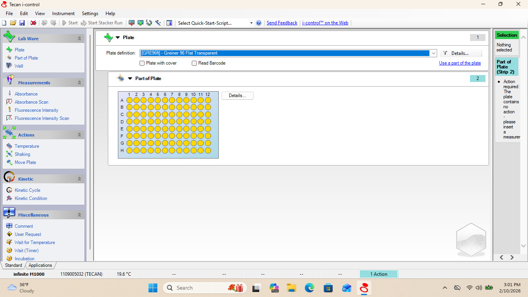Create a new script with the blank page icon
The width and height of the screenshot is (528, 297).
pos(4,23)
